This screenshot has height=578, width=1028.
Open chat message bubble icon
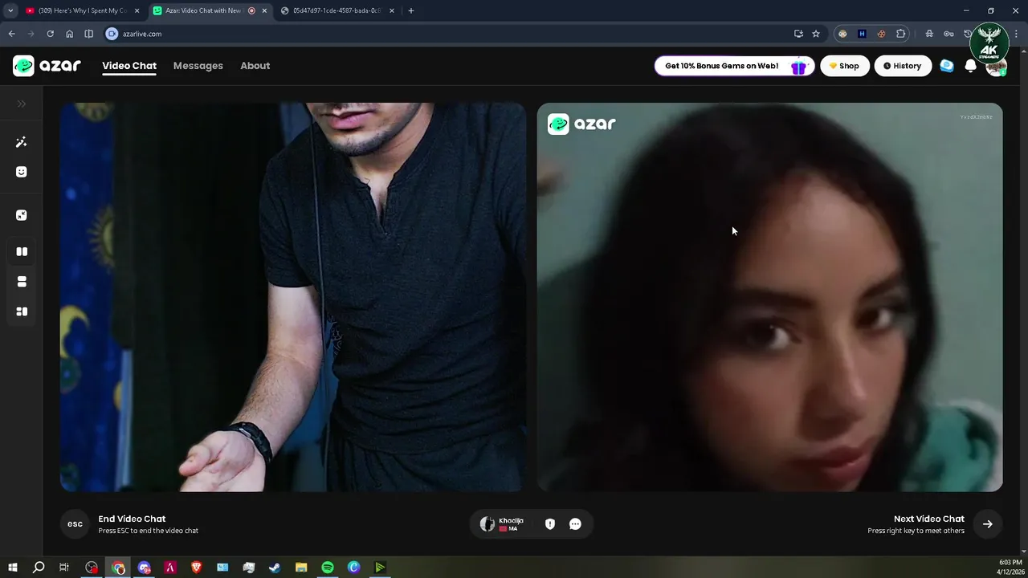pos(575,524)
